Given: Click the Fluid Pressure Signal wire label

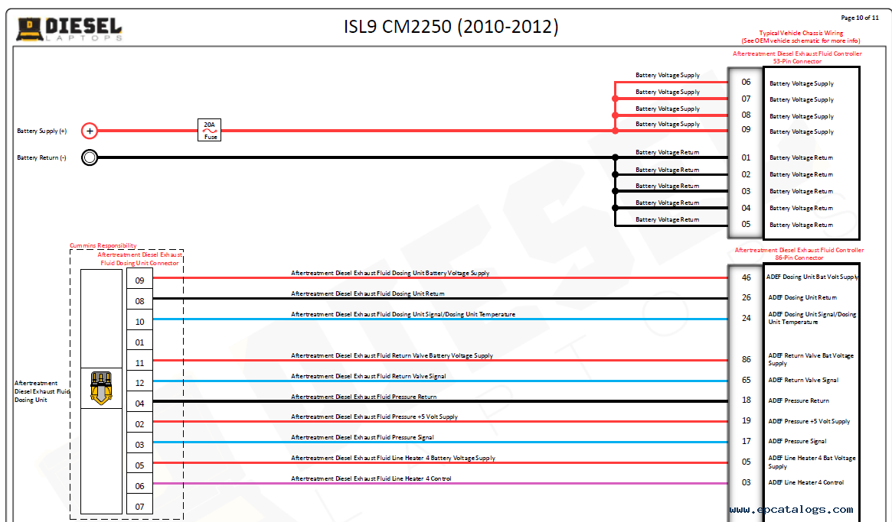Looking at the screenshot, I should (x=362, y=437).
